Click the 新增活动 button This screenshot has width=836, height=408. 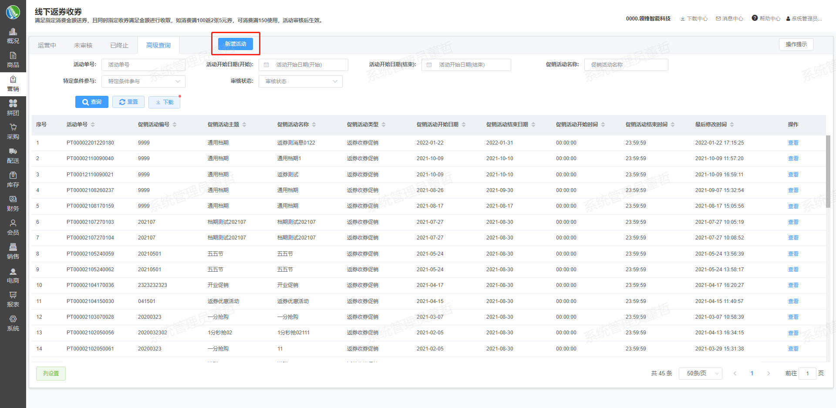(x=236, y=44)
